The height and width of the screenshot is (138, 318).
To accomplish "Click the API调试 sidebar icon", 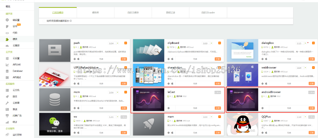I will coord(7,77).
